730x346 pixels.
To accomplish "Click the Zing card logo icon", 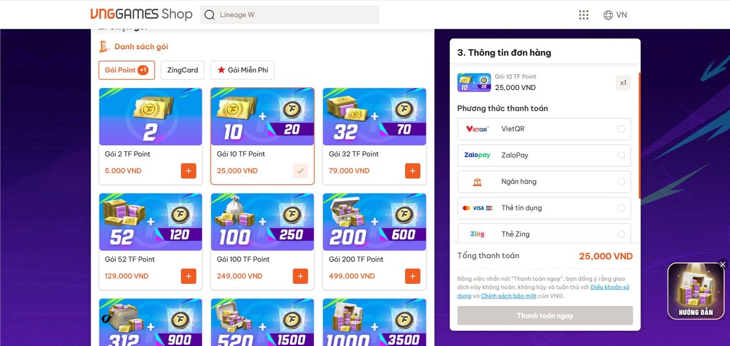I will coord(478,234).
